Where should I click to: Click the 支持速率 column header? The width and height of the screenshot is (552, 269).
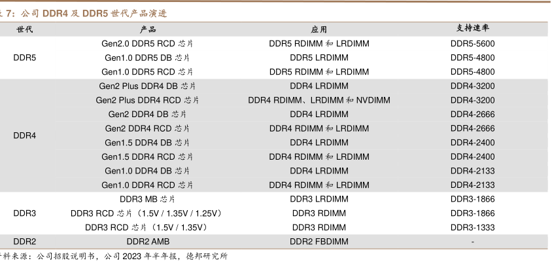472,29
